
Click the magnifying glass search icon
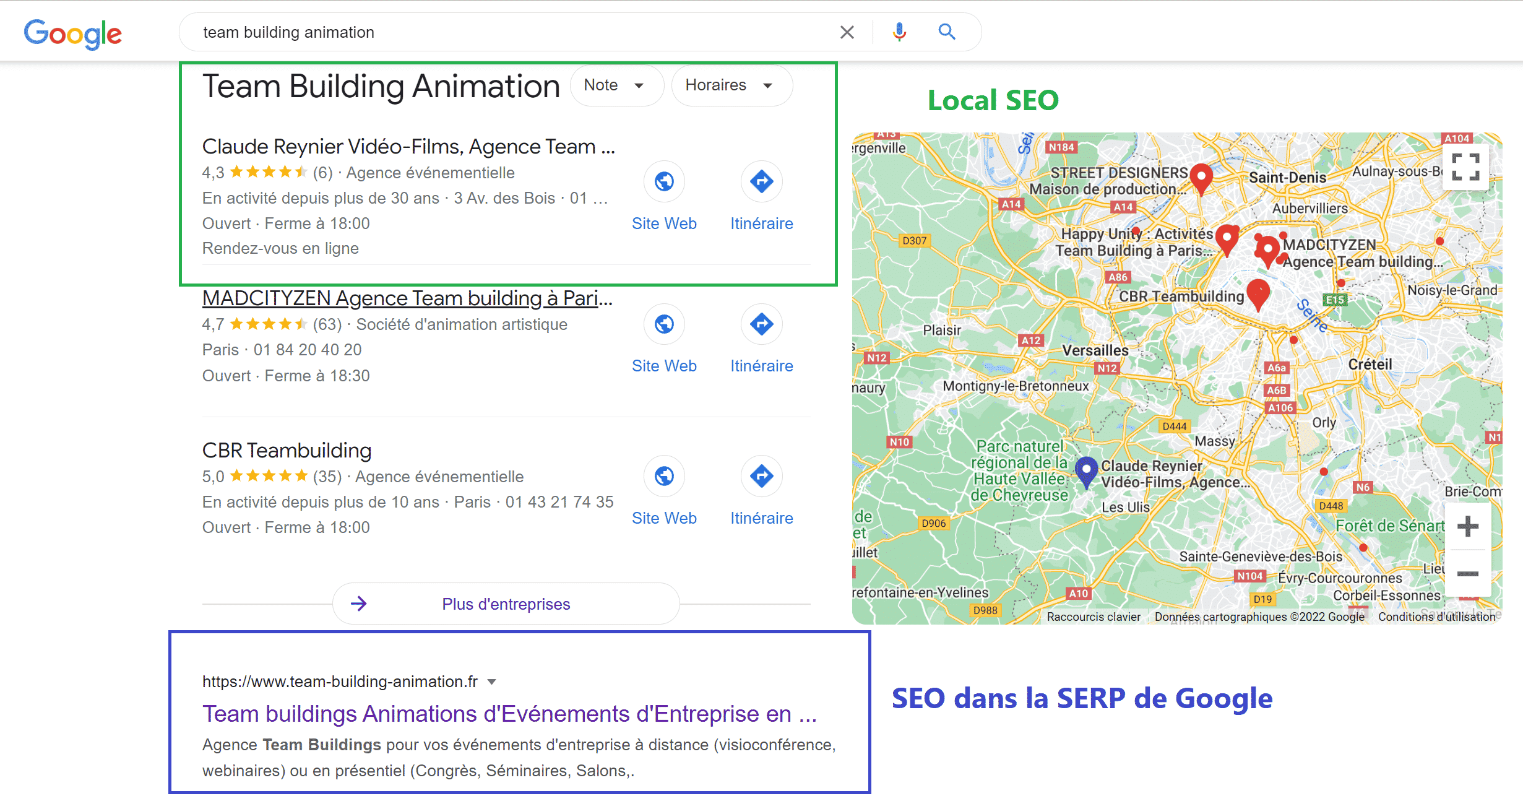pos(946,32)
